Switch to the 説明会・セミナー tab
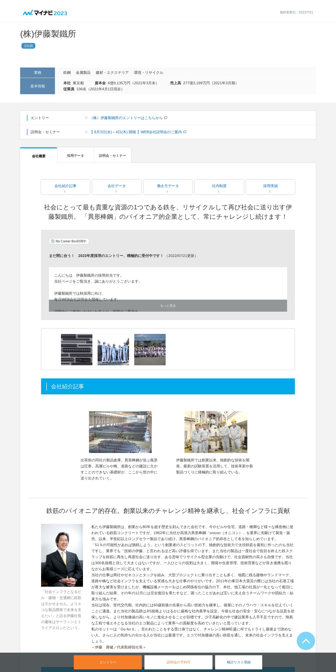Image resolution: width=336 pixels, height=672 pixels. click(113, 155)
